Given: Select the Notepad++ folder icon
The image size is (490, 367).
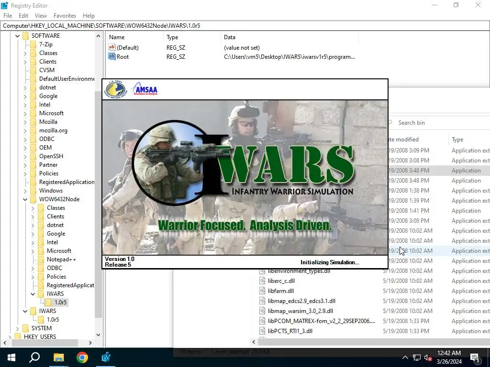Looking at the screenshot, I should tap(41, 259).
